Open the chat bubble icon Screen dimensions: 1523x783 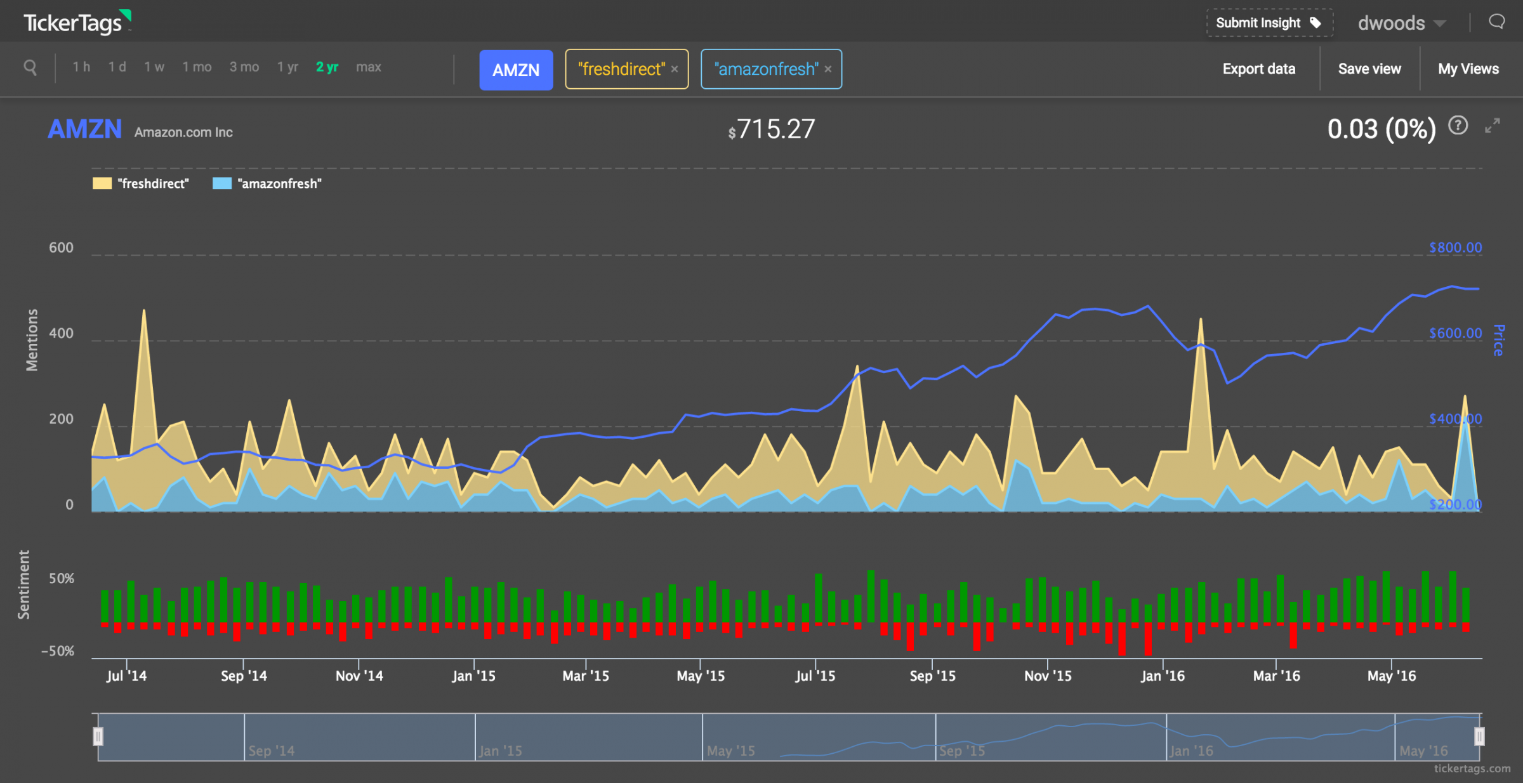pyautogui.click(x=1497, y=22)
